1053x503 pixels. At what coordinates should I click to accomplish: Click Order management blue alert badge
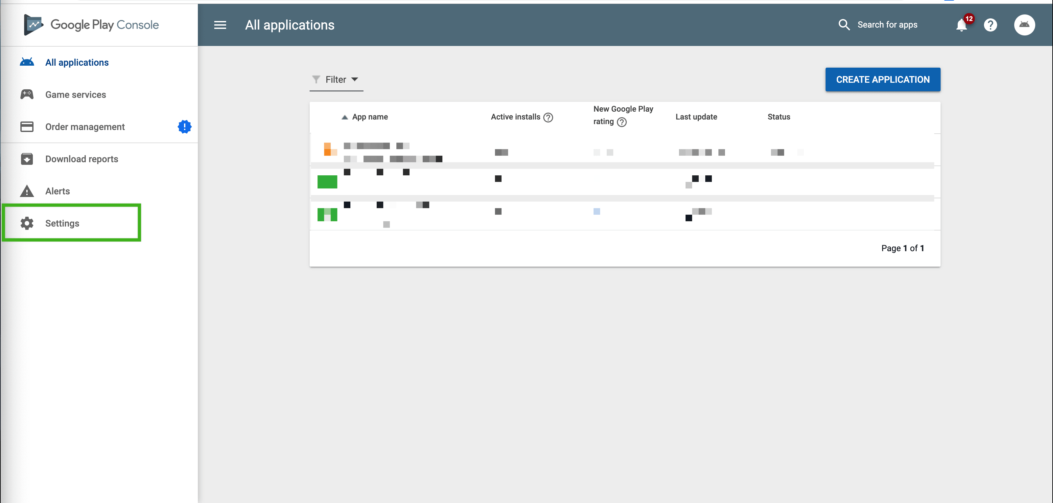click(x=184, y=126)
